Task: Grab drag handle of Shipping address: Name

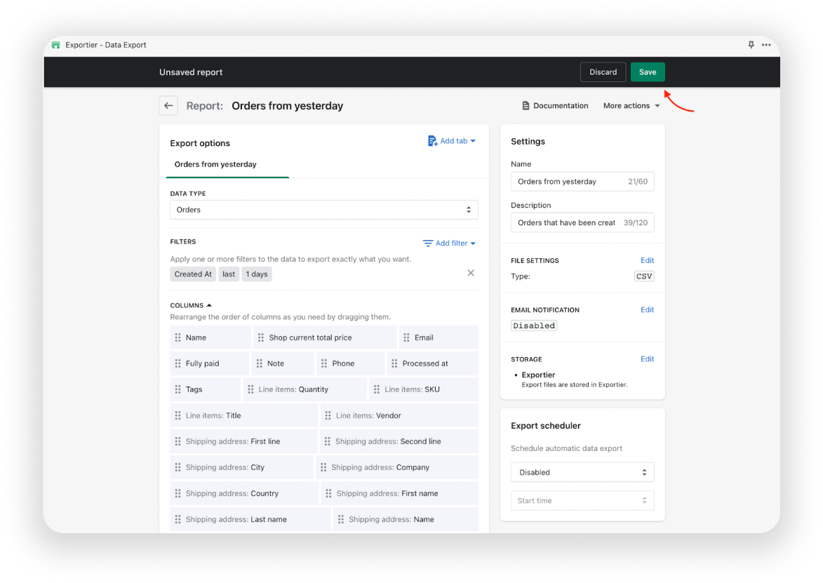Action: tap(341, 519)
